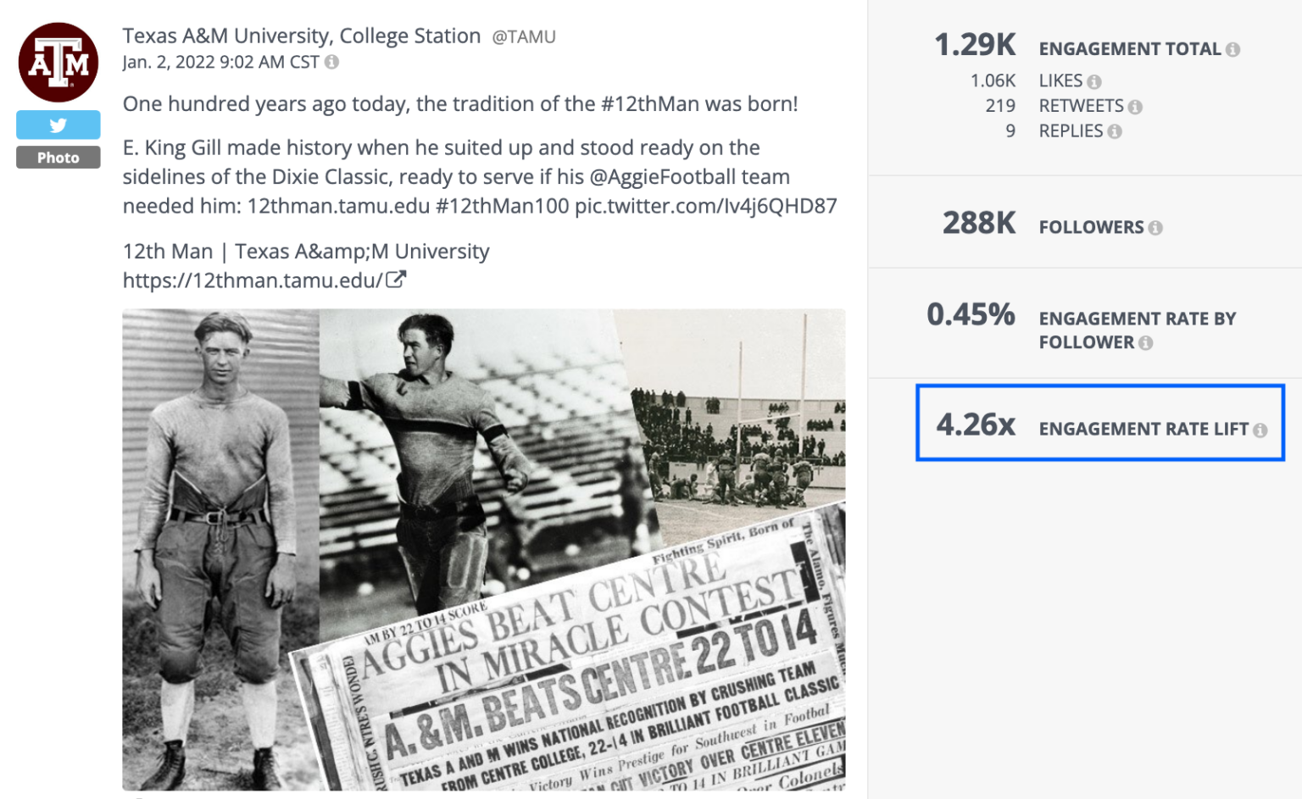Image resolution: width=1302 pixels, height=799 pixels.
Task: Click the Photo badge under the Twitter icon
Action: tap(58, 157)
